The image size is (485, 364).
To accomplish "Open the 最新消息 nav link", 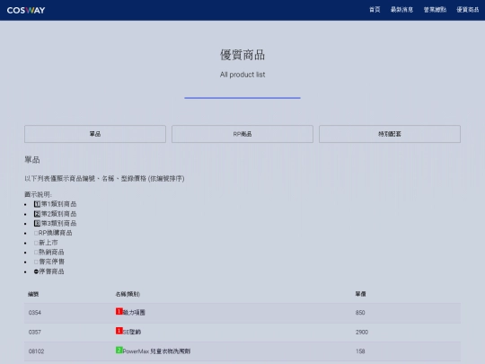I will point(401,10).
